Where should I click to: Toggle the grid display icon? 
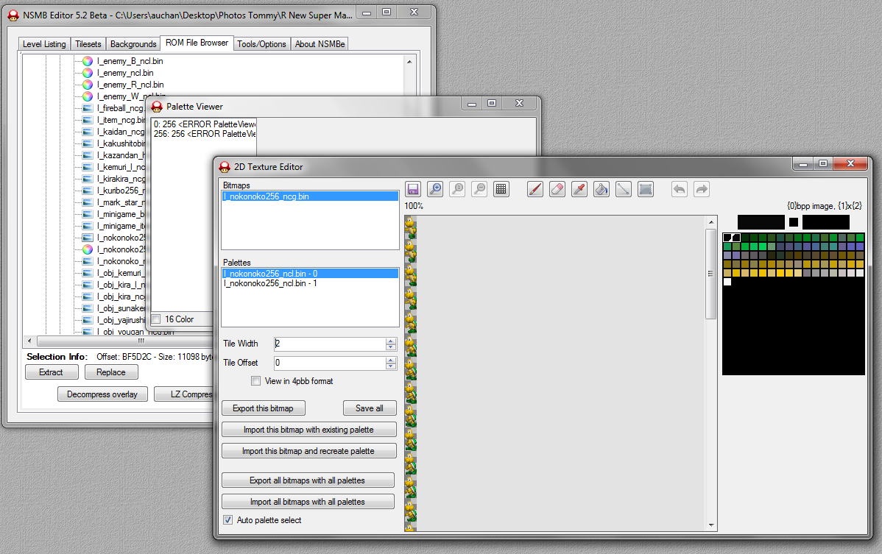[501, 189]
